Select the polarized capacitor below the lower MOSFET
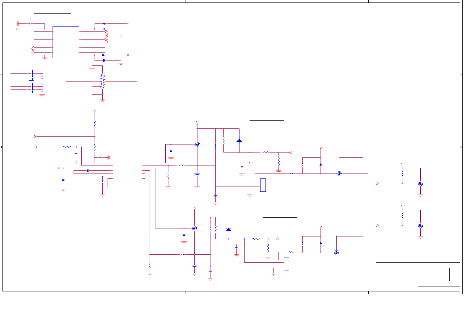466x329 pixels. tap(194, 266)
